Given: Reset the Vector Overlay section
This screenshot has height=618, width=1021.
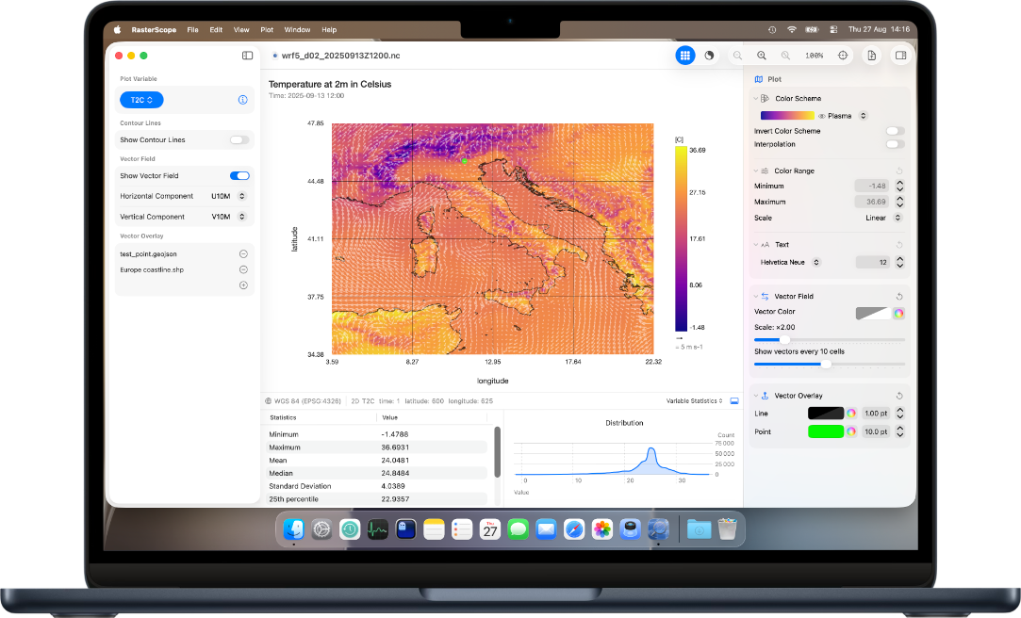Looking at the screenshot, I should click(x=899, y=397).
